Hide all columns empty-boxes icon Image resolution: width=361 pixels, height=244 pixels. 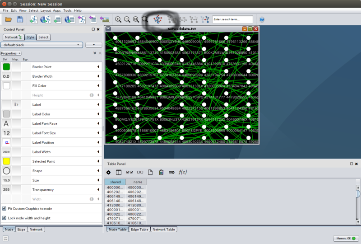(140, 172)
